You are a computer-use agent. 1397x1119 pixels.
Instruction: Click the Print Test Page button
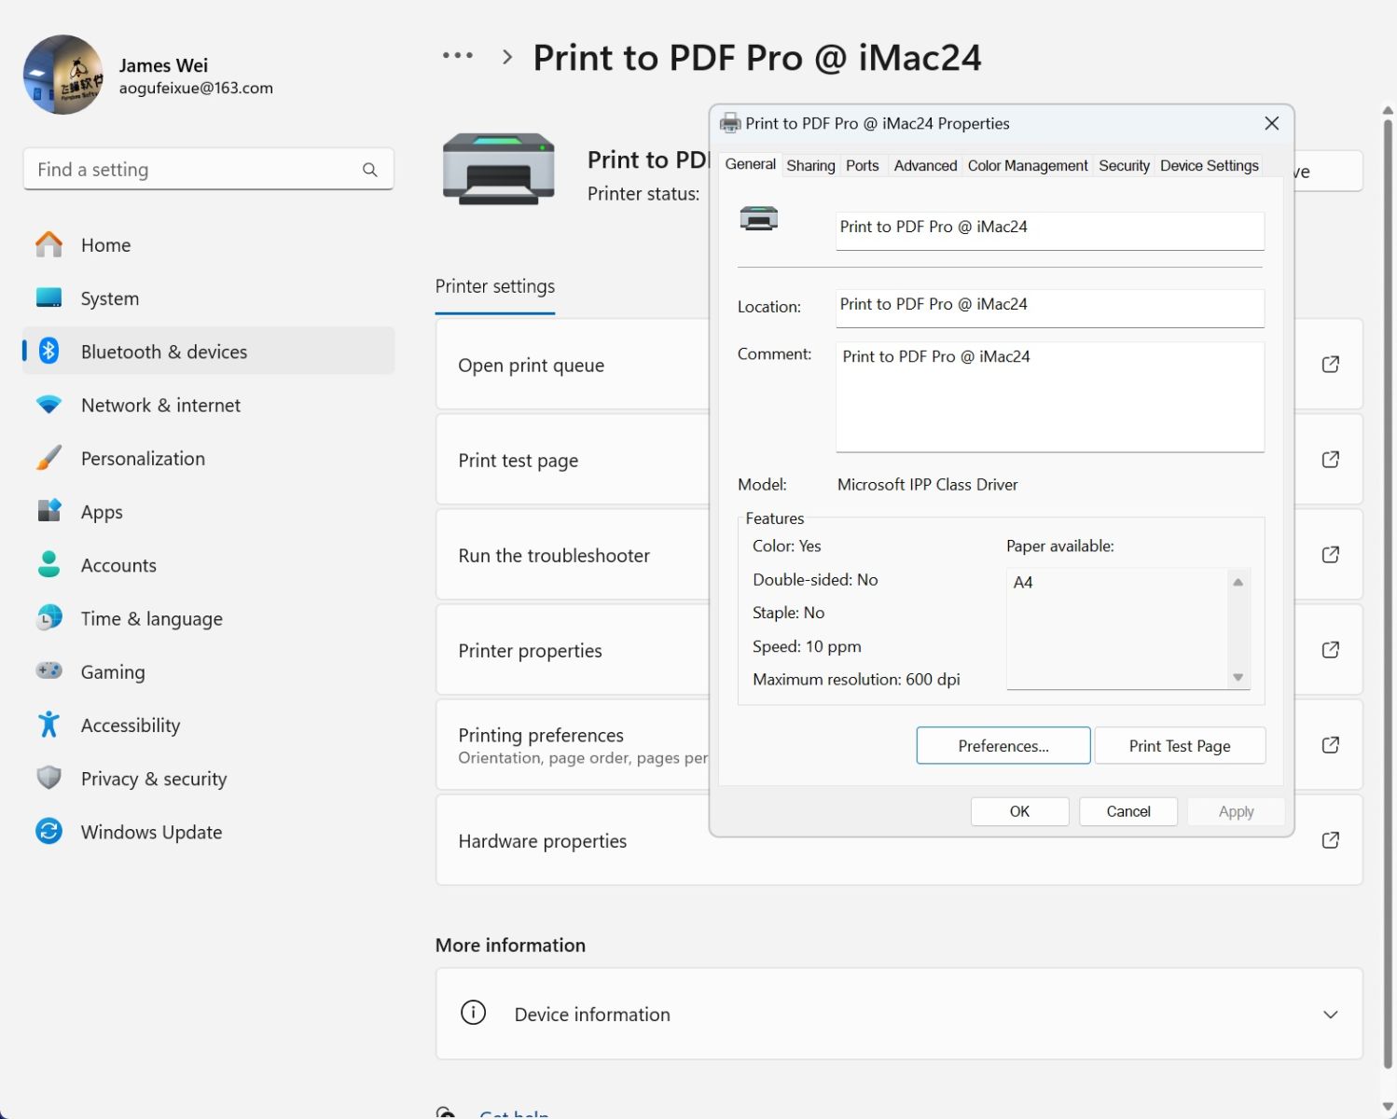tap(1180, 745)
